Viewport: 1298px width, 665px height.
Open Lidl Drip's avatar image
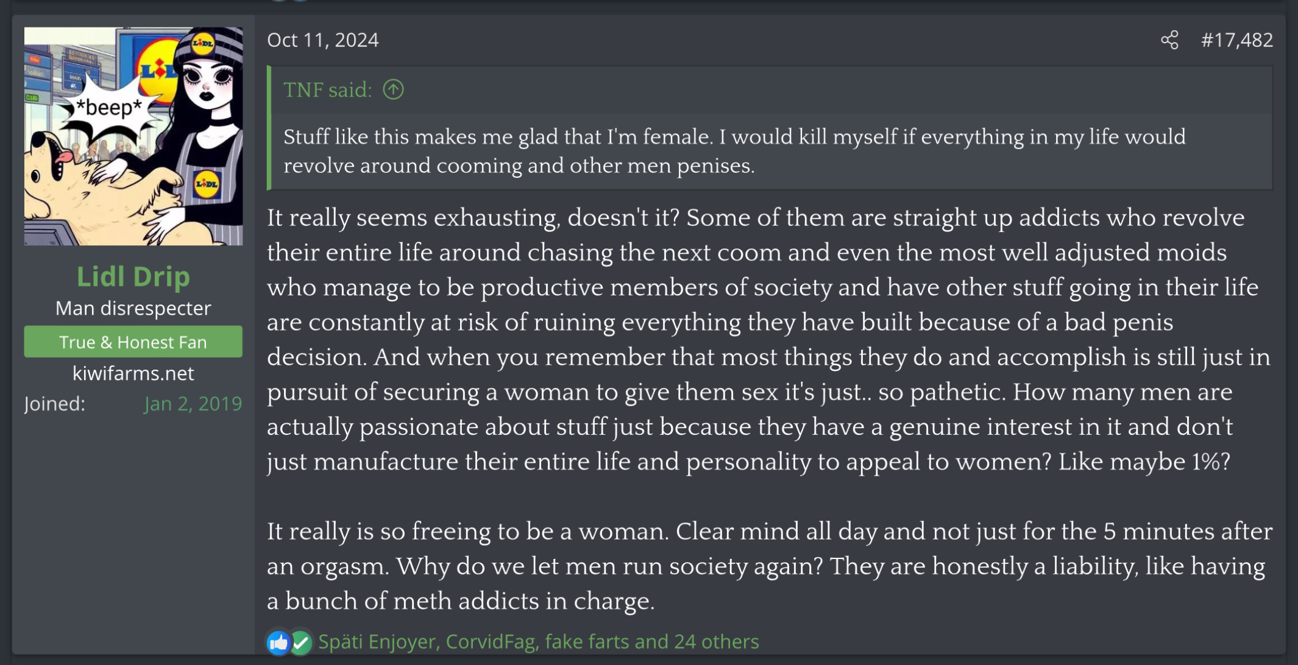133,136
